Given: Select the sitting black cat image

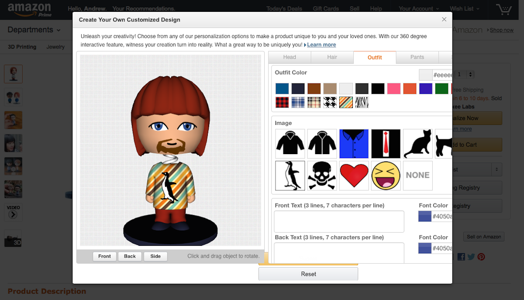Looking at the screenshot, I should click(x=418, y=144).
